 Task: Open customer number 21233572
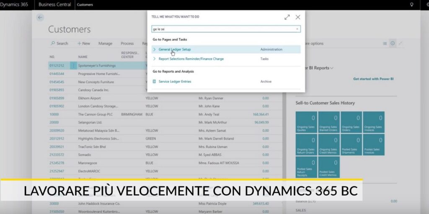coord(57,155)
